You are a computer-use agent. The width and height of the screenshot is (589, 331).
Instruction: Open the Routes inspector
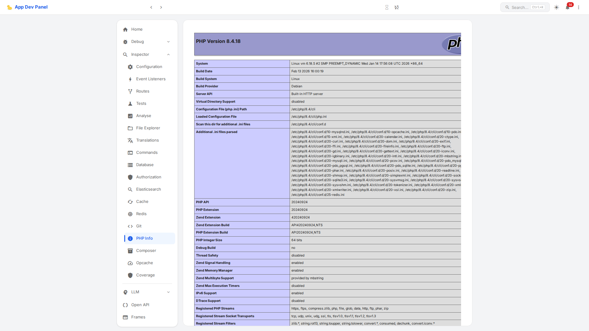click(x=143, y=91)
